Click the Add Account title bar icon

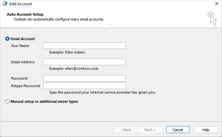pyautogui.click(x=4, y=4)
